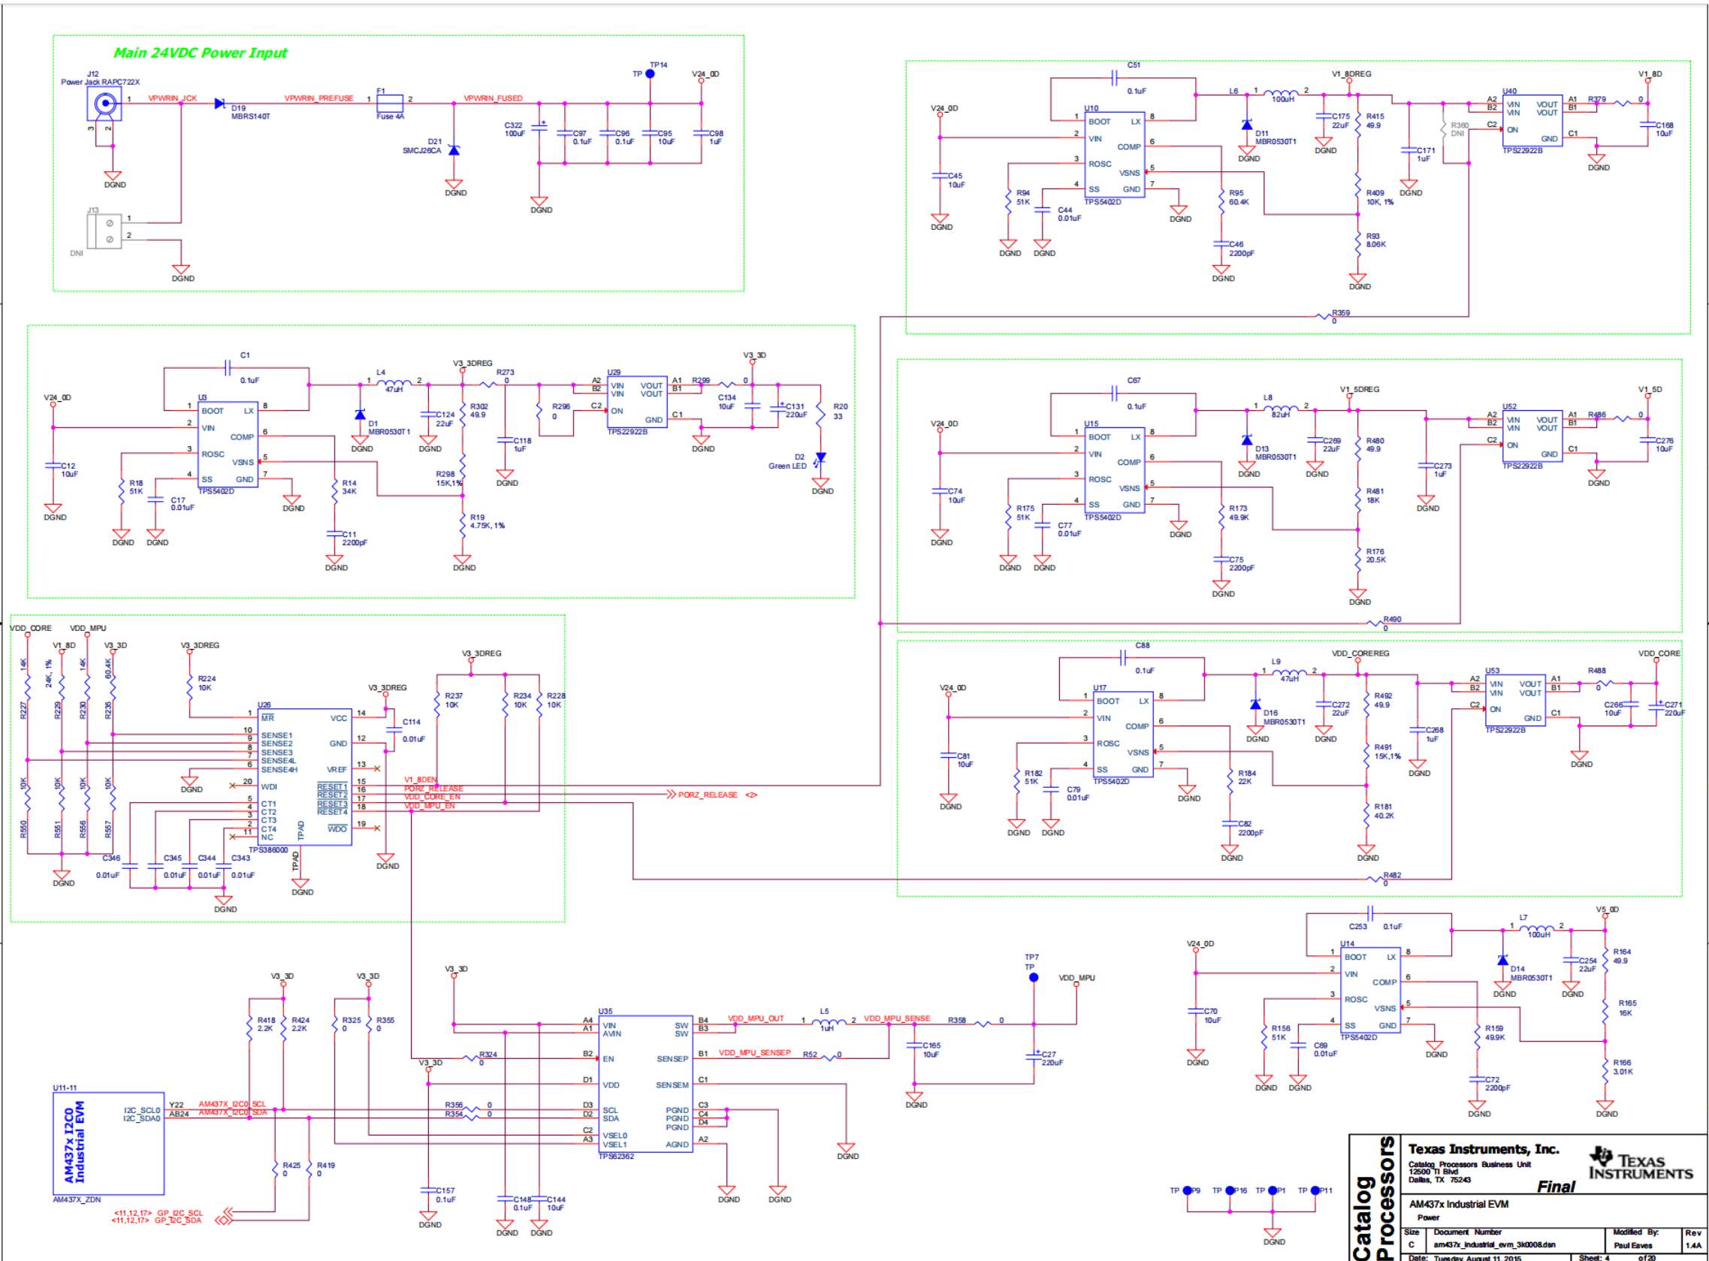This screenshot has height=1261, width=1709.
Task: Click the L4 47uH inductor symbol
Action: point(394,383)
